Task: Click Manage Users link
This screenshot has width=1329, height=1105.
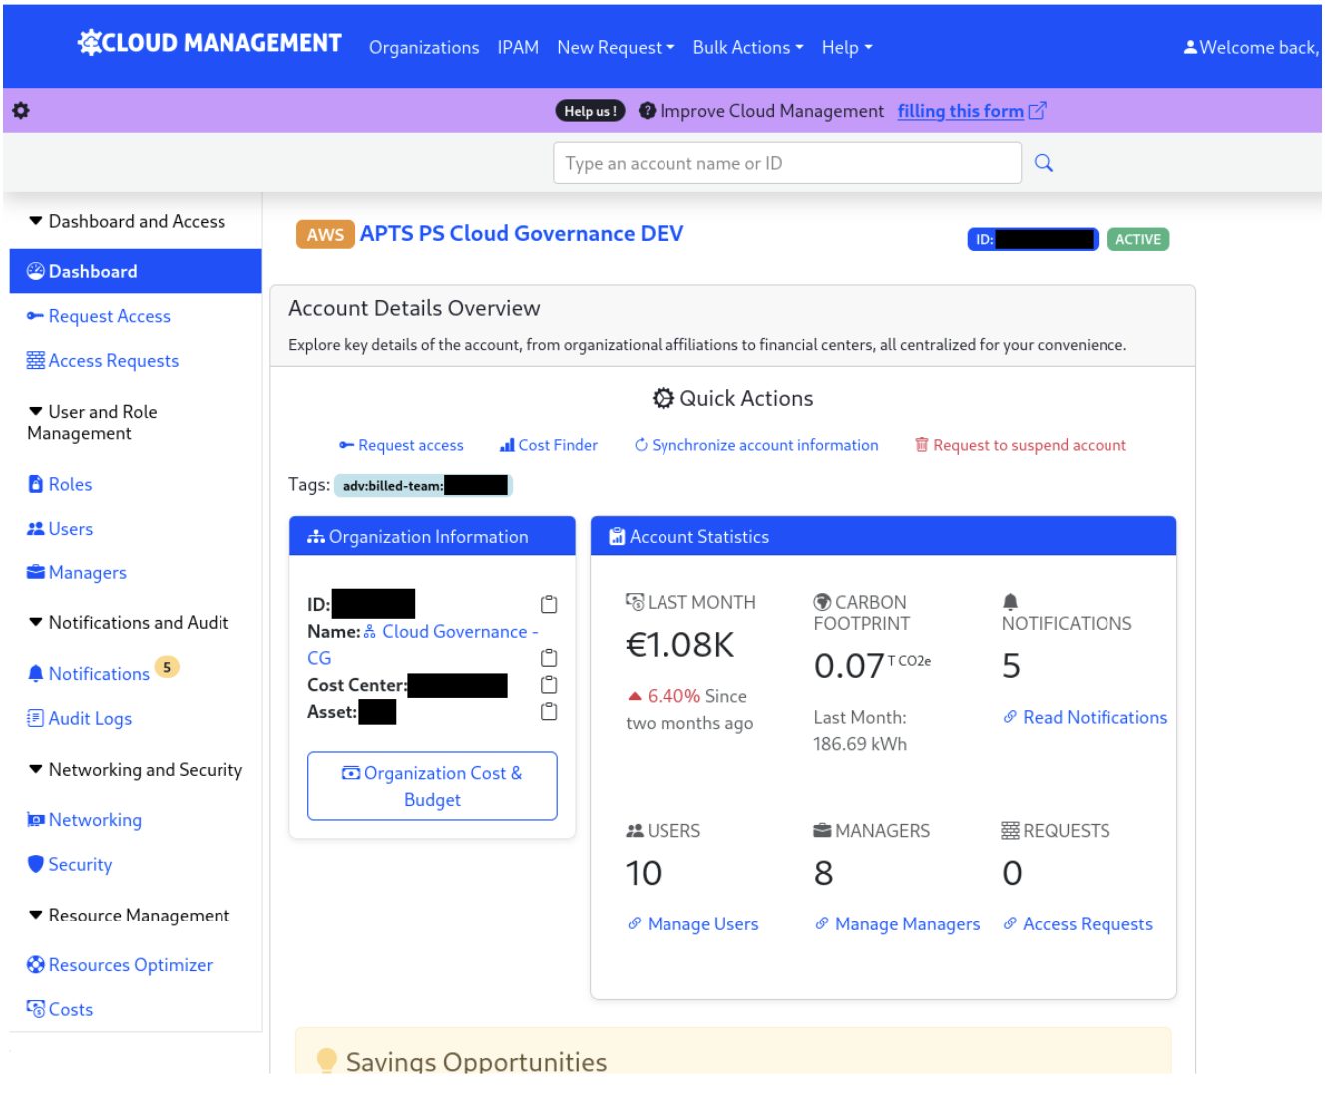Action: pos(693,924)
